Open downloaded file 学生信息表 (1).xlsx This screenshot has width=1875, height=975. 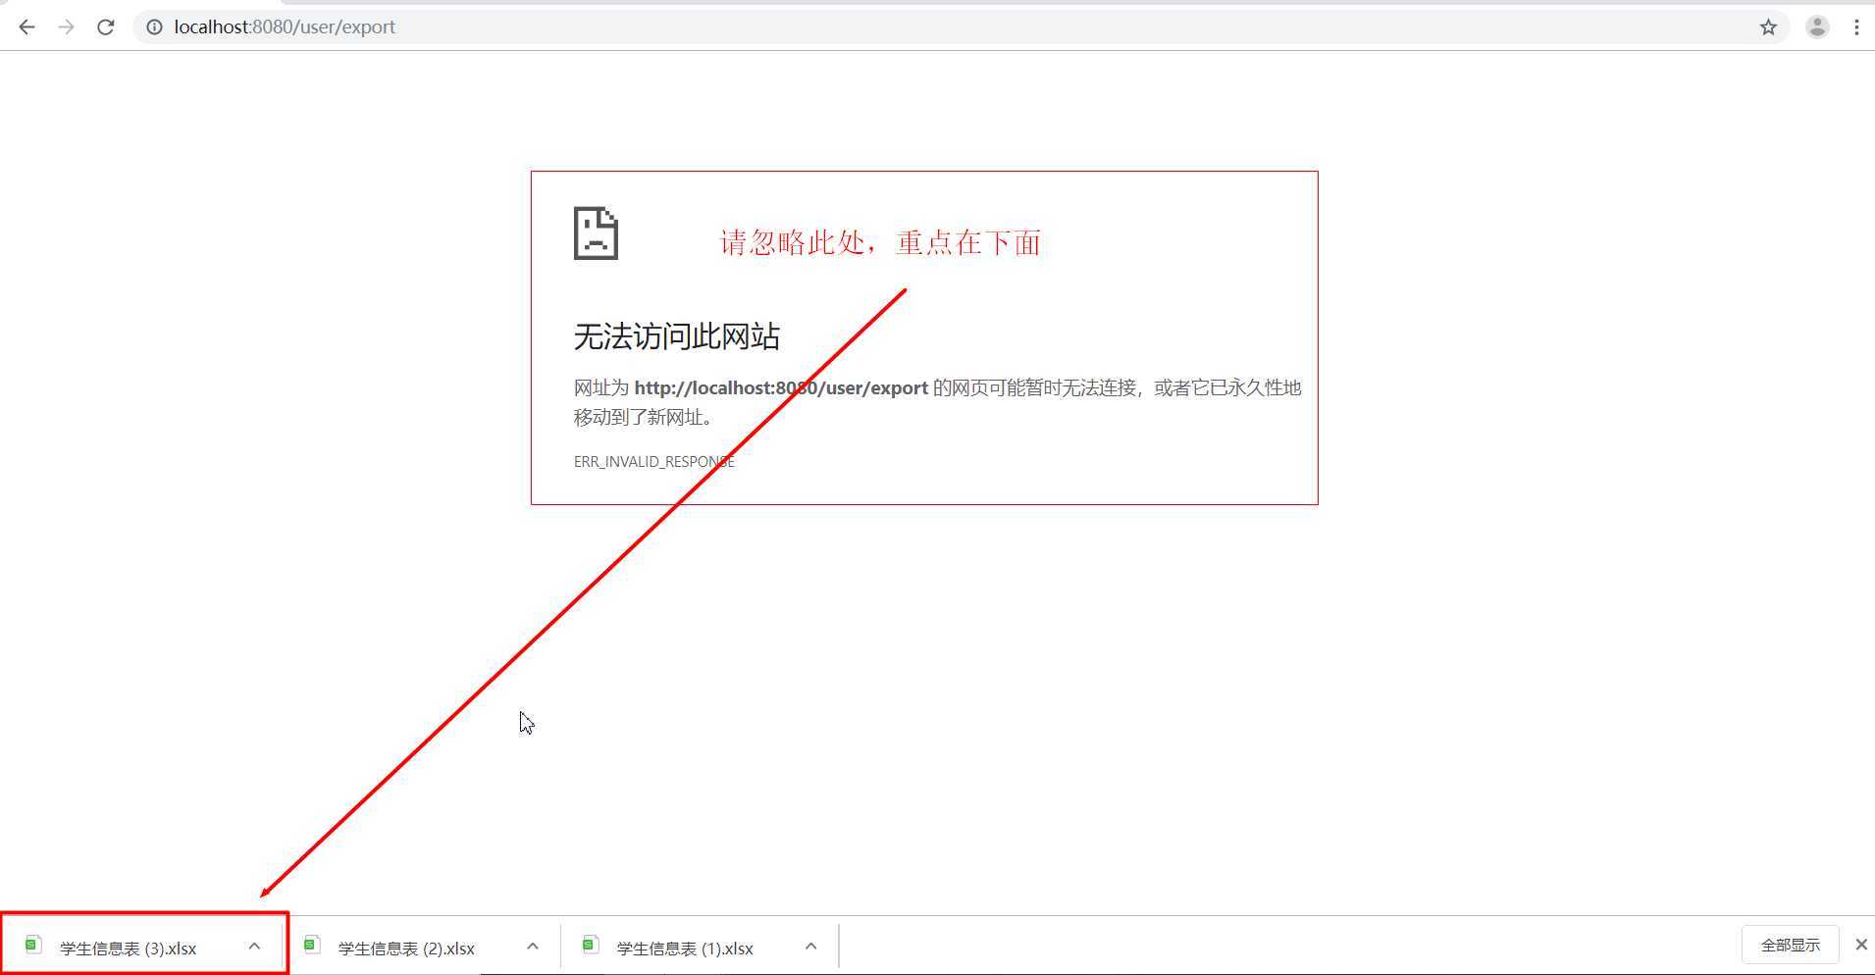coord(685,949)
